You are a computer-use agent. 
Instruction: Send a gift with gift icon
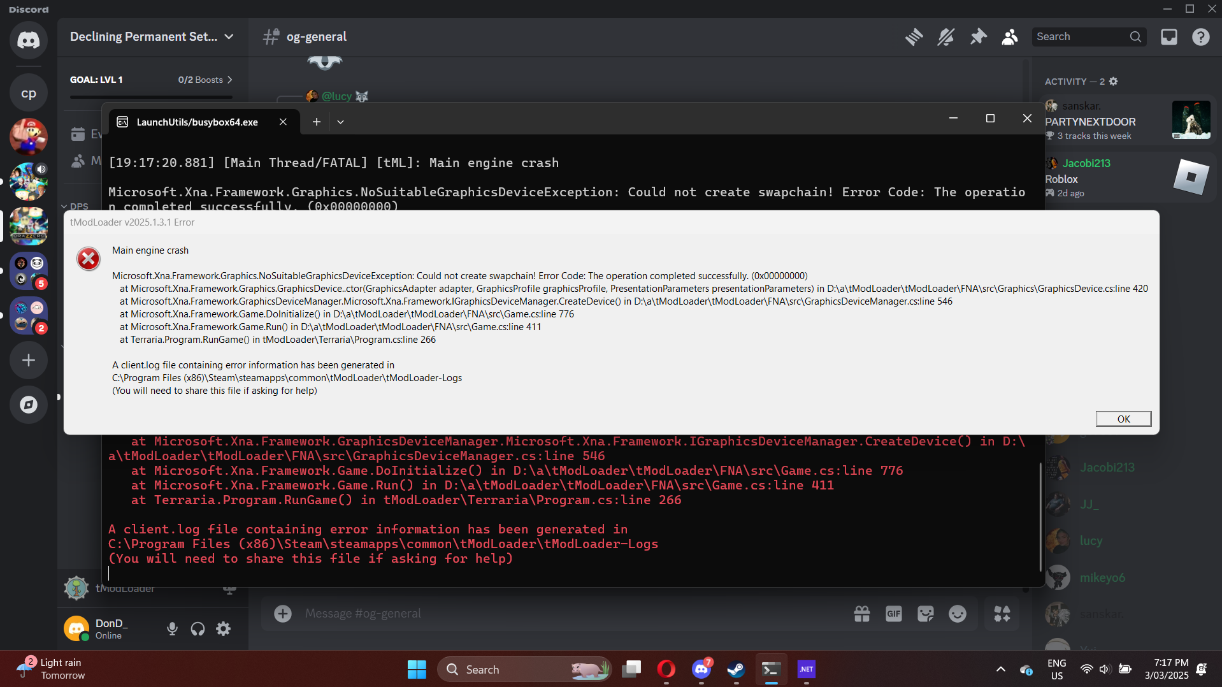(x=862, y=614)
